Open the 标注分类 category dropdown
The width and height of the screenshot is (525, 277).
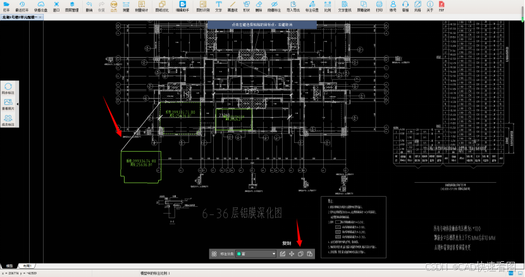tap(256, 254)
